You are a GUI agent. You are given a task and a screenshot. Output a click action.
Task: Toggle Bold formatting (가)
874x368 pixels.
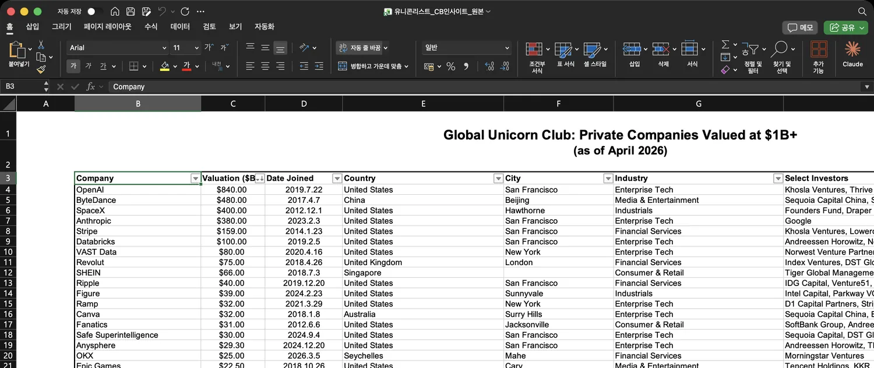coord(73,66)
